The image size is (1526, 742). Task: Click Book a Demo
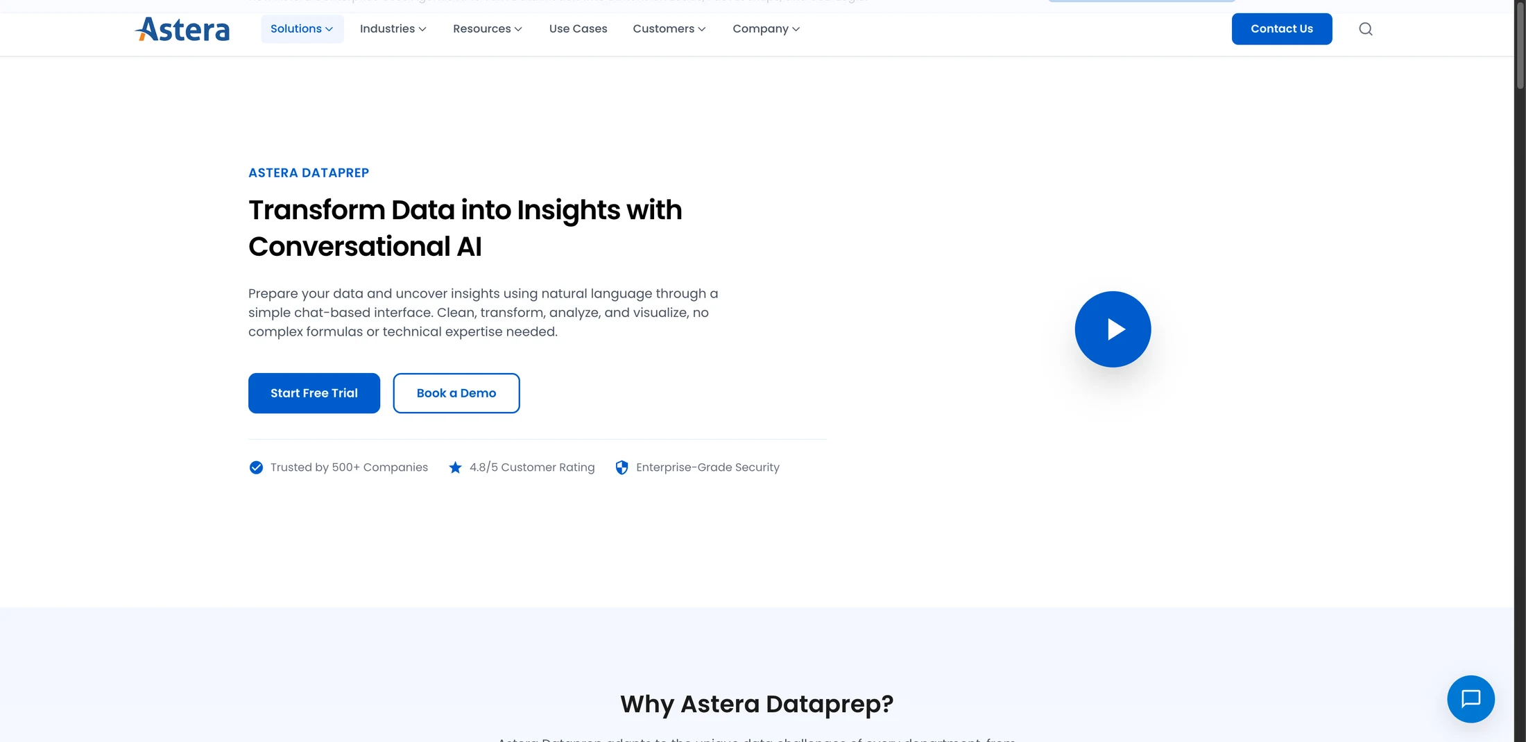pos(456,393)
